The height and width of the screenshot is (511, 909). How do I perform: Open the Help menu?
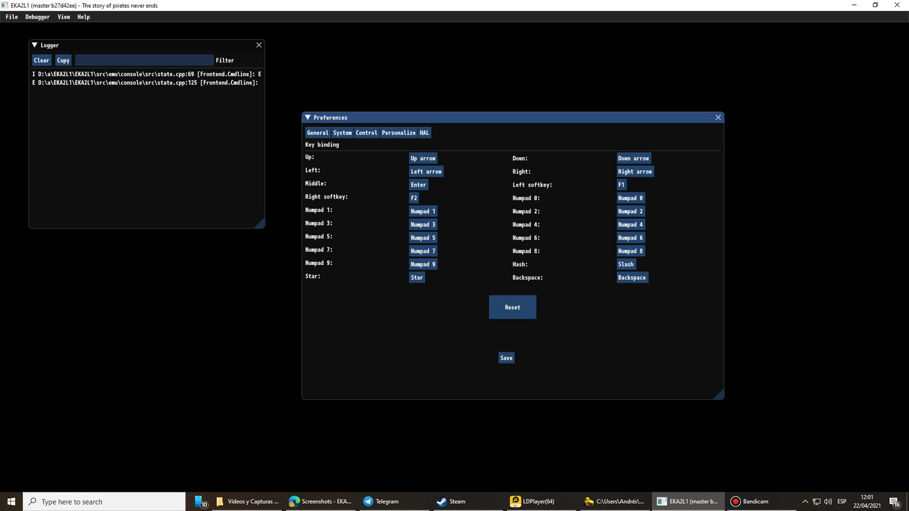tap(84, 17)
